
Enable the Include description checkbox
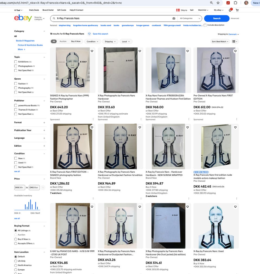pos(205,25)
